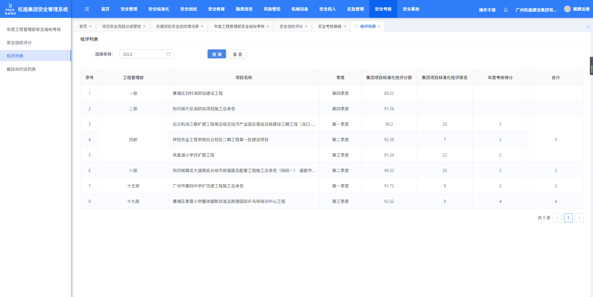
Task: Open the year picker calendar icon
Action: [x=168, y=54]
